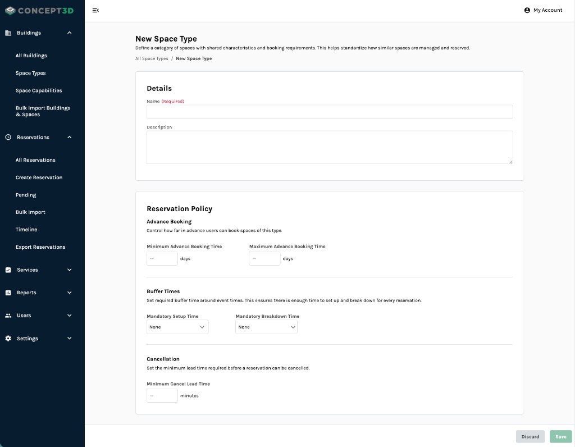This screenshot has width=575, height=447.
Task: Collapse sidebar with the hamburger menu icon
Action: click(x=95, y=10)
